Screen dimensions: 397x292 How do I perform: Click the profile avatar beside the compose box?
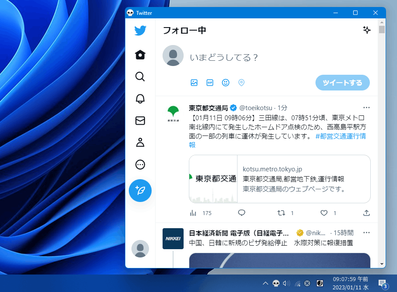(173, 56)
